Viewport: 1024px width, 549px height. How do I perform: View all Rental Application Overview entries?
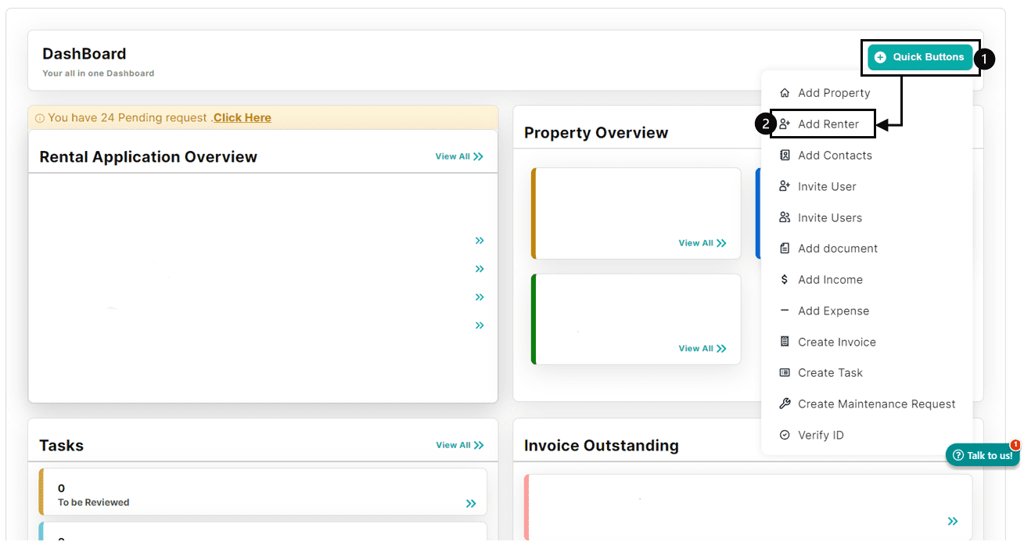pos(459,156)
